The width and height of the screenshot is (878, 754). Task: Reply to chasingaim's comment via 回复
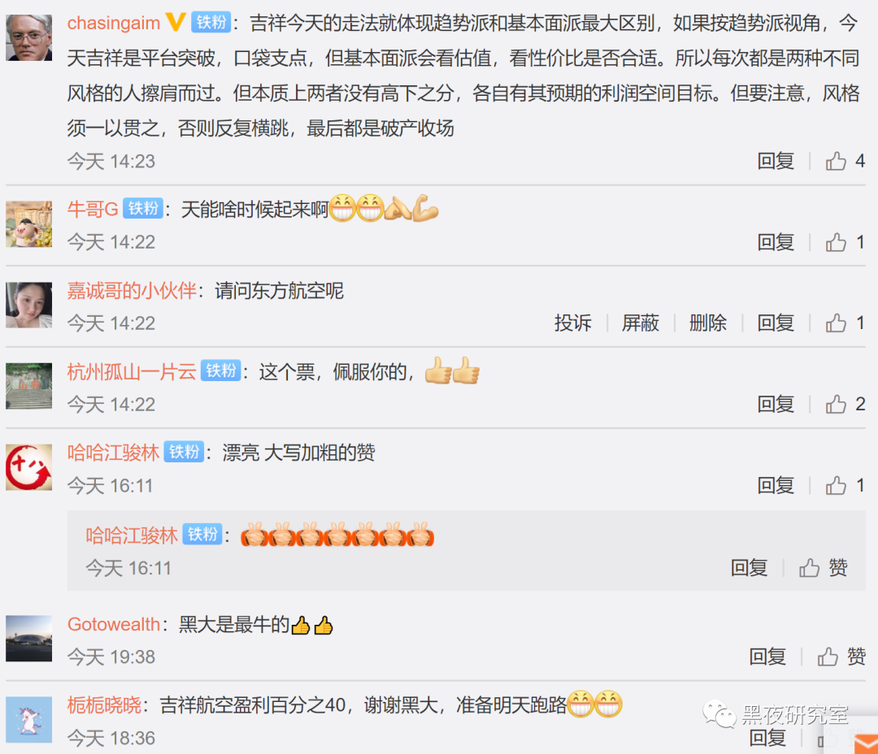(x=776, y=161)
